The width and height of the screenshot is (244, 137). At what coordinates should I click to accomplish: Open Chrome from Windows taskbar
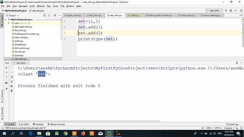coord(66,134)
